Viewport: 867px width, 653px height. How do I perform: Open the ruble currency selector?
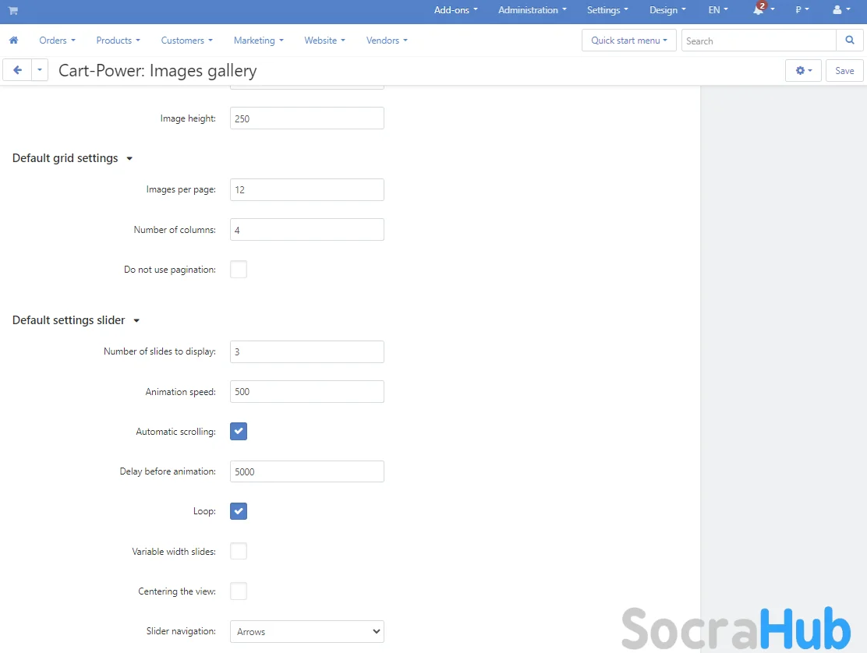coord(802,10)
